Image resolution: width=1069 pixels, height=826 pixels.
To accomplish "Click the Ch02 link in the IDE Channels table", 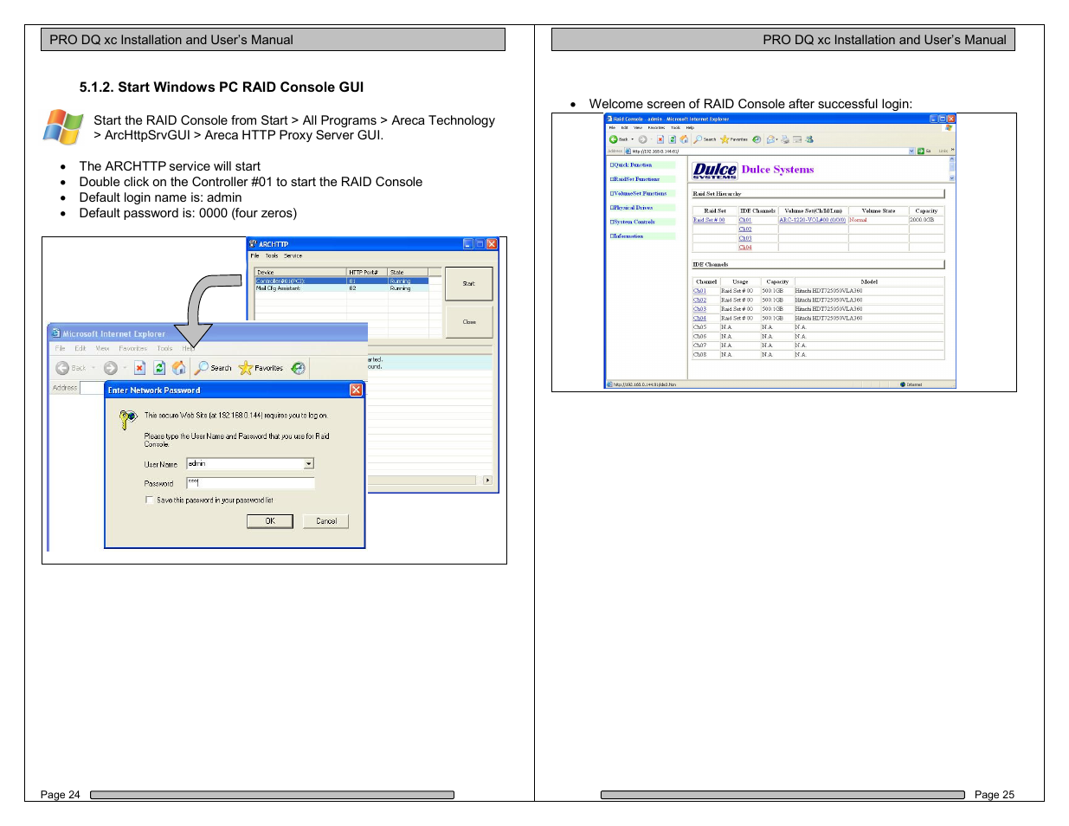I will [699, 300].
